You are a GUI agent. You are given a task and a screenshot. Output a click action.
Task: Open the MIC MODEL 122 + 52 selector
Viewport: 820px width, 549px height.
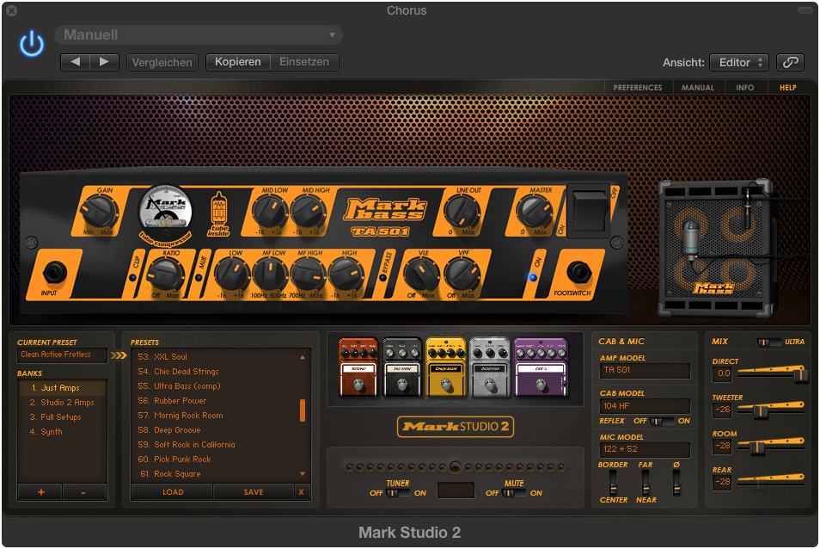(645, 449)
